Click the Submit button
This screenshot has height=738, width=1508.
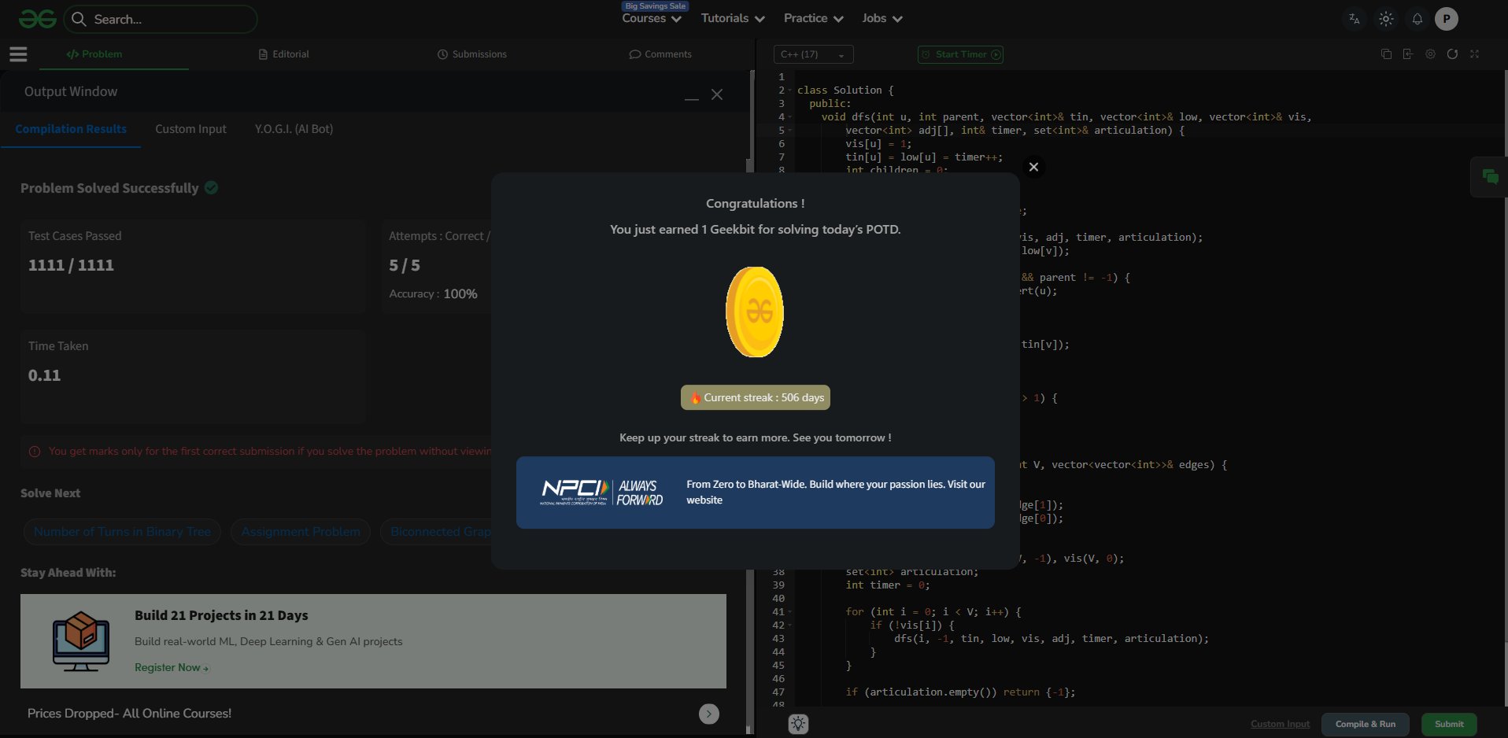click(x=1449, y=724)
